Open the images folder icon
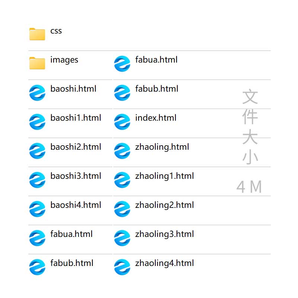This screenshot has width=298, height=298. pos(37,63)
